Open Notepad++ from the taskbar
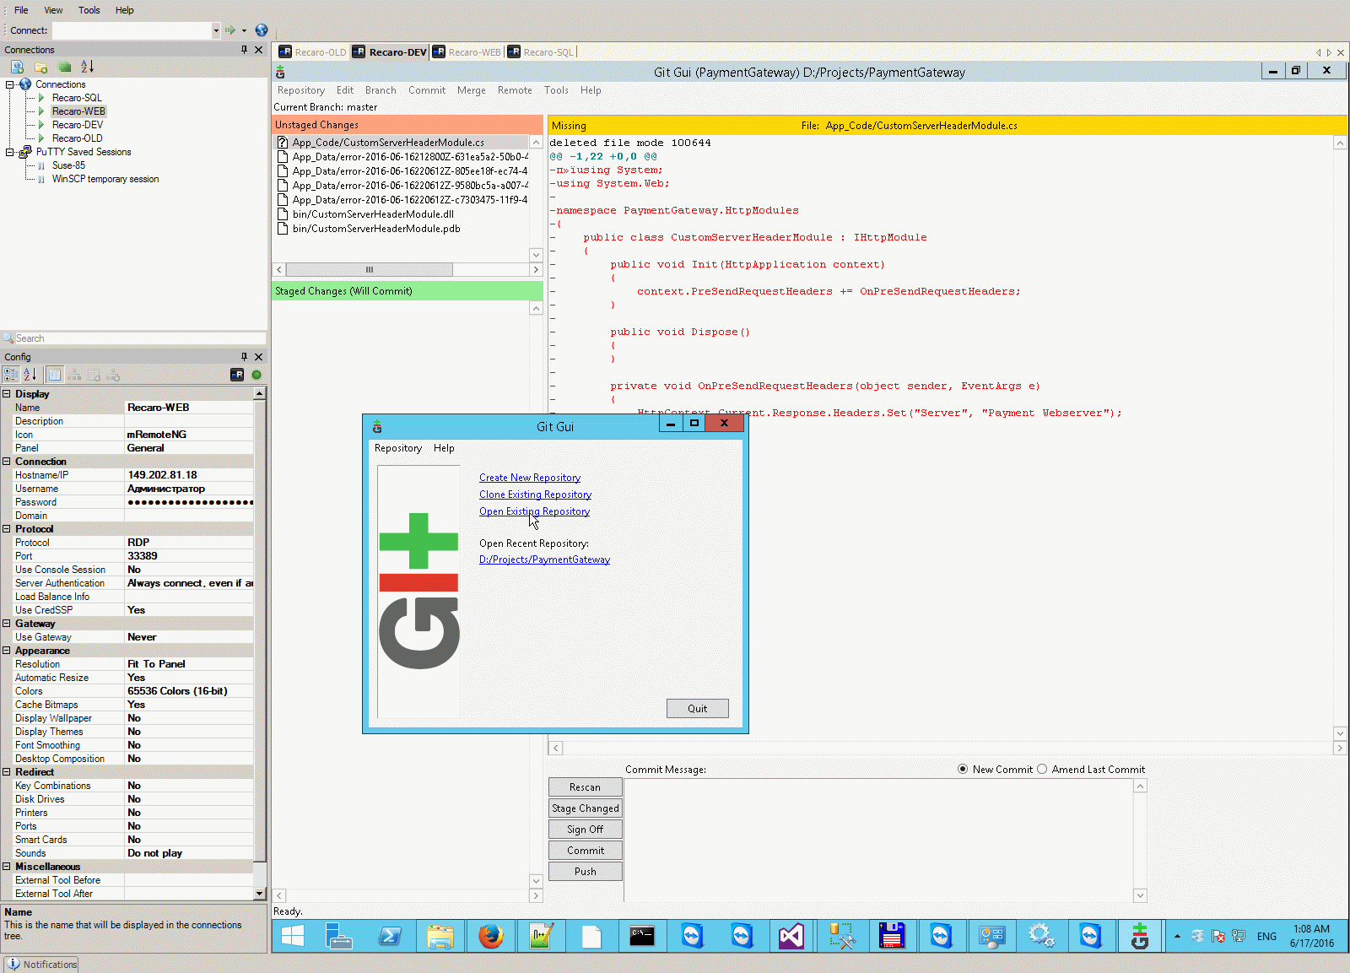Screen dimensions: 1350x973 click(541, 936)
